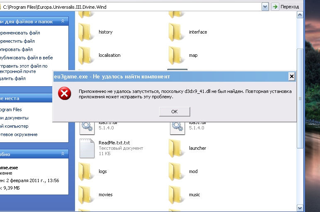
Task: Select the 'launcher' folder name
Action: point(198,148)
